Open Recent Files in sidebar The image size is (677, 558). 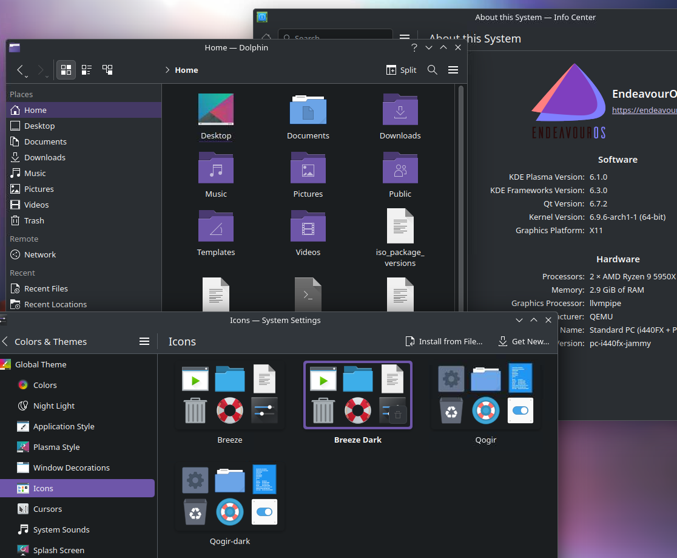coord(84,288)
